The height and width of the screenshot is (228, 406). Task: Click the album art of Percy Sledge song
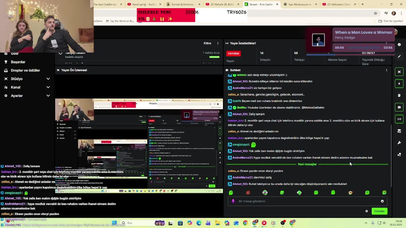(318, 40)
